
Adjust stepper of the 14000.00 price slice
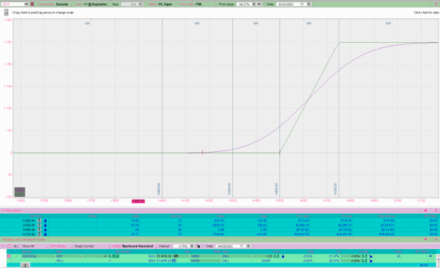pos(39,229)
